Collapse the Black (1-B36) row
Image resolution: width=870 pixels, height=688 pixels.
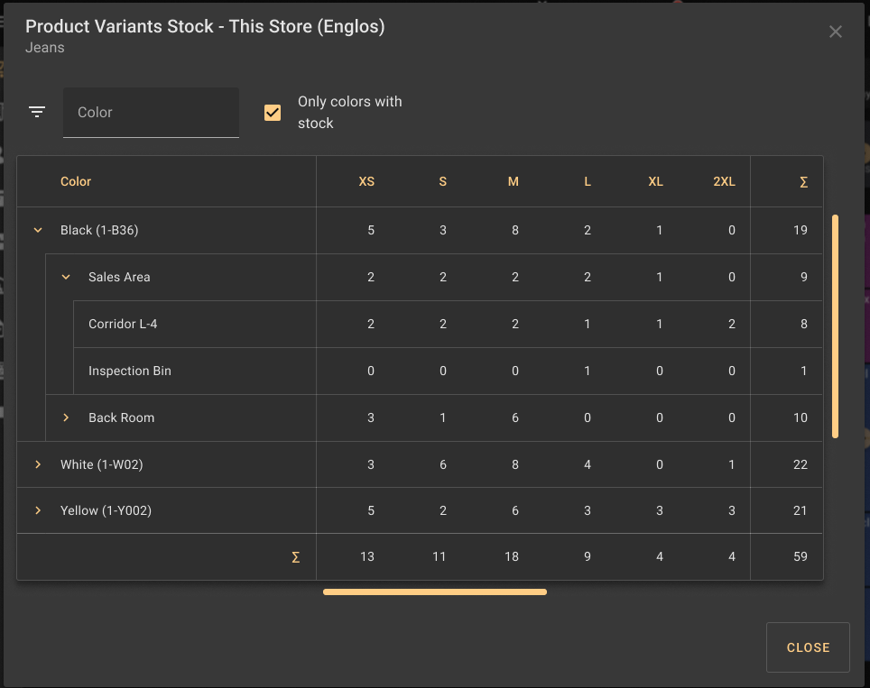pyautogui.click(x=38, y=230)
